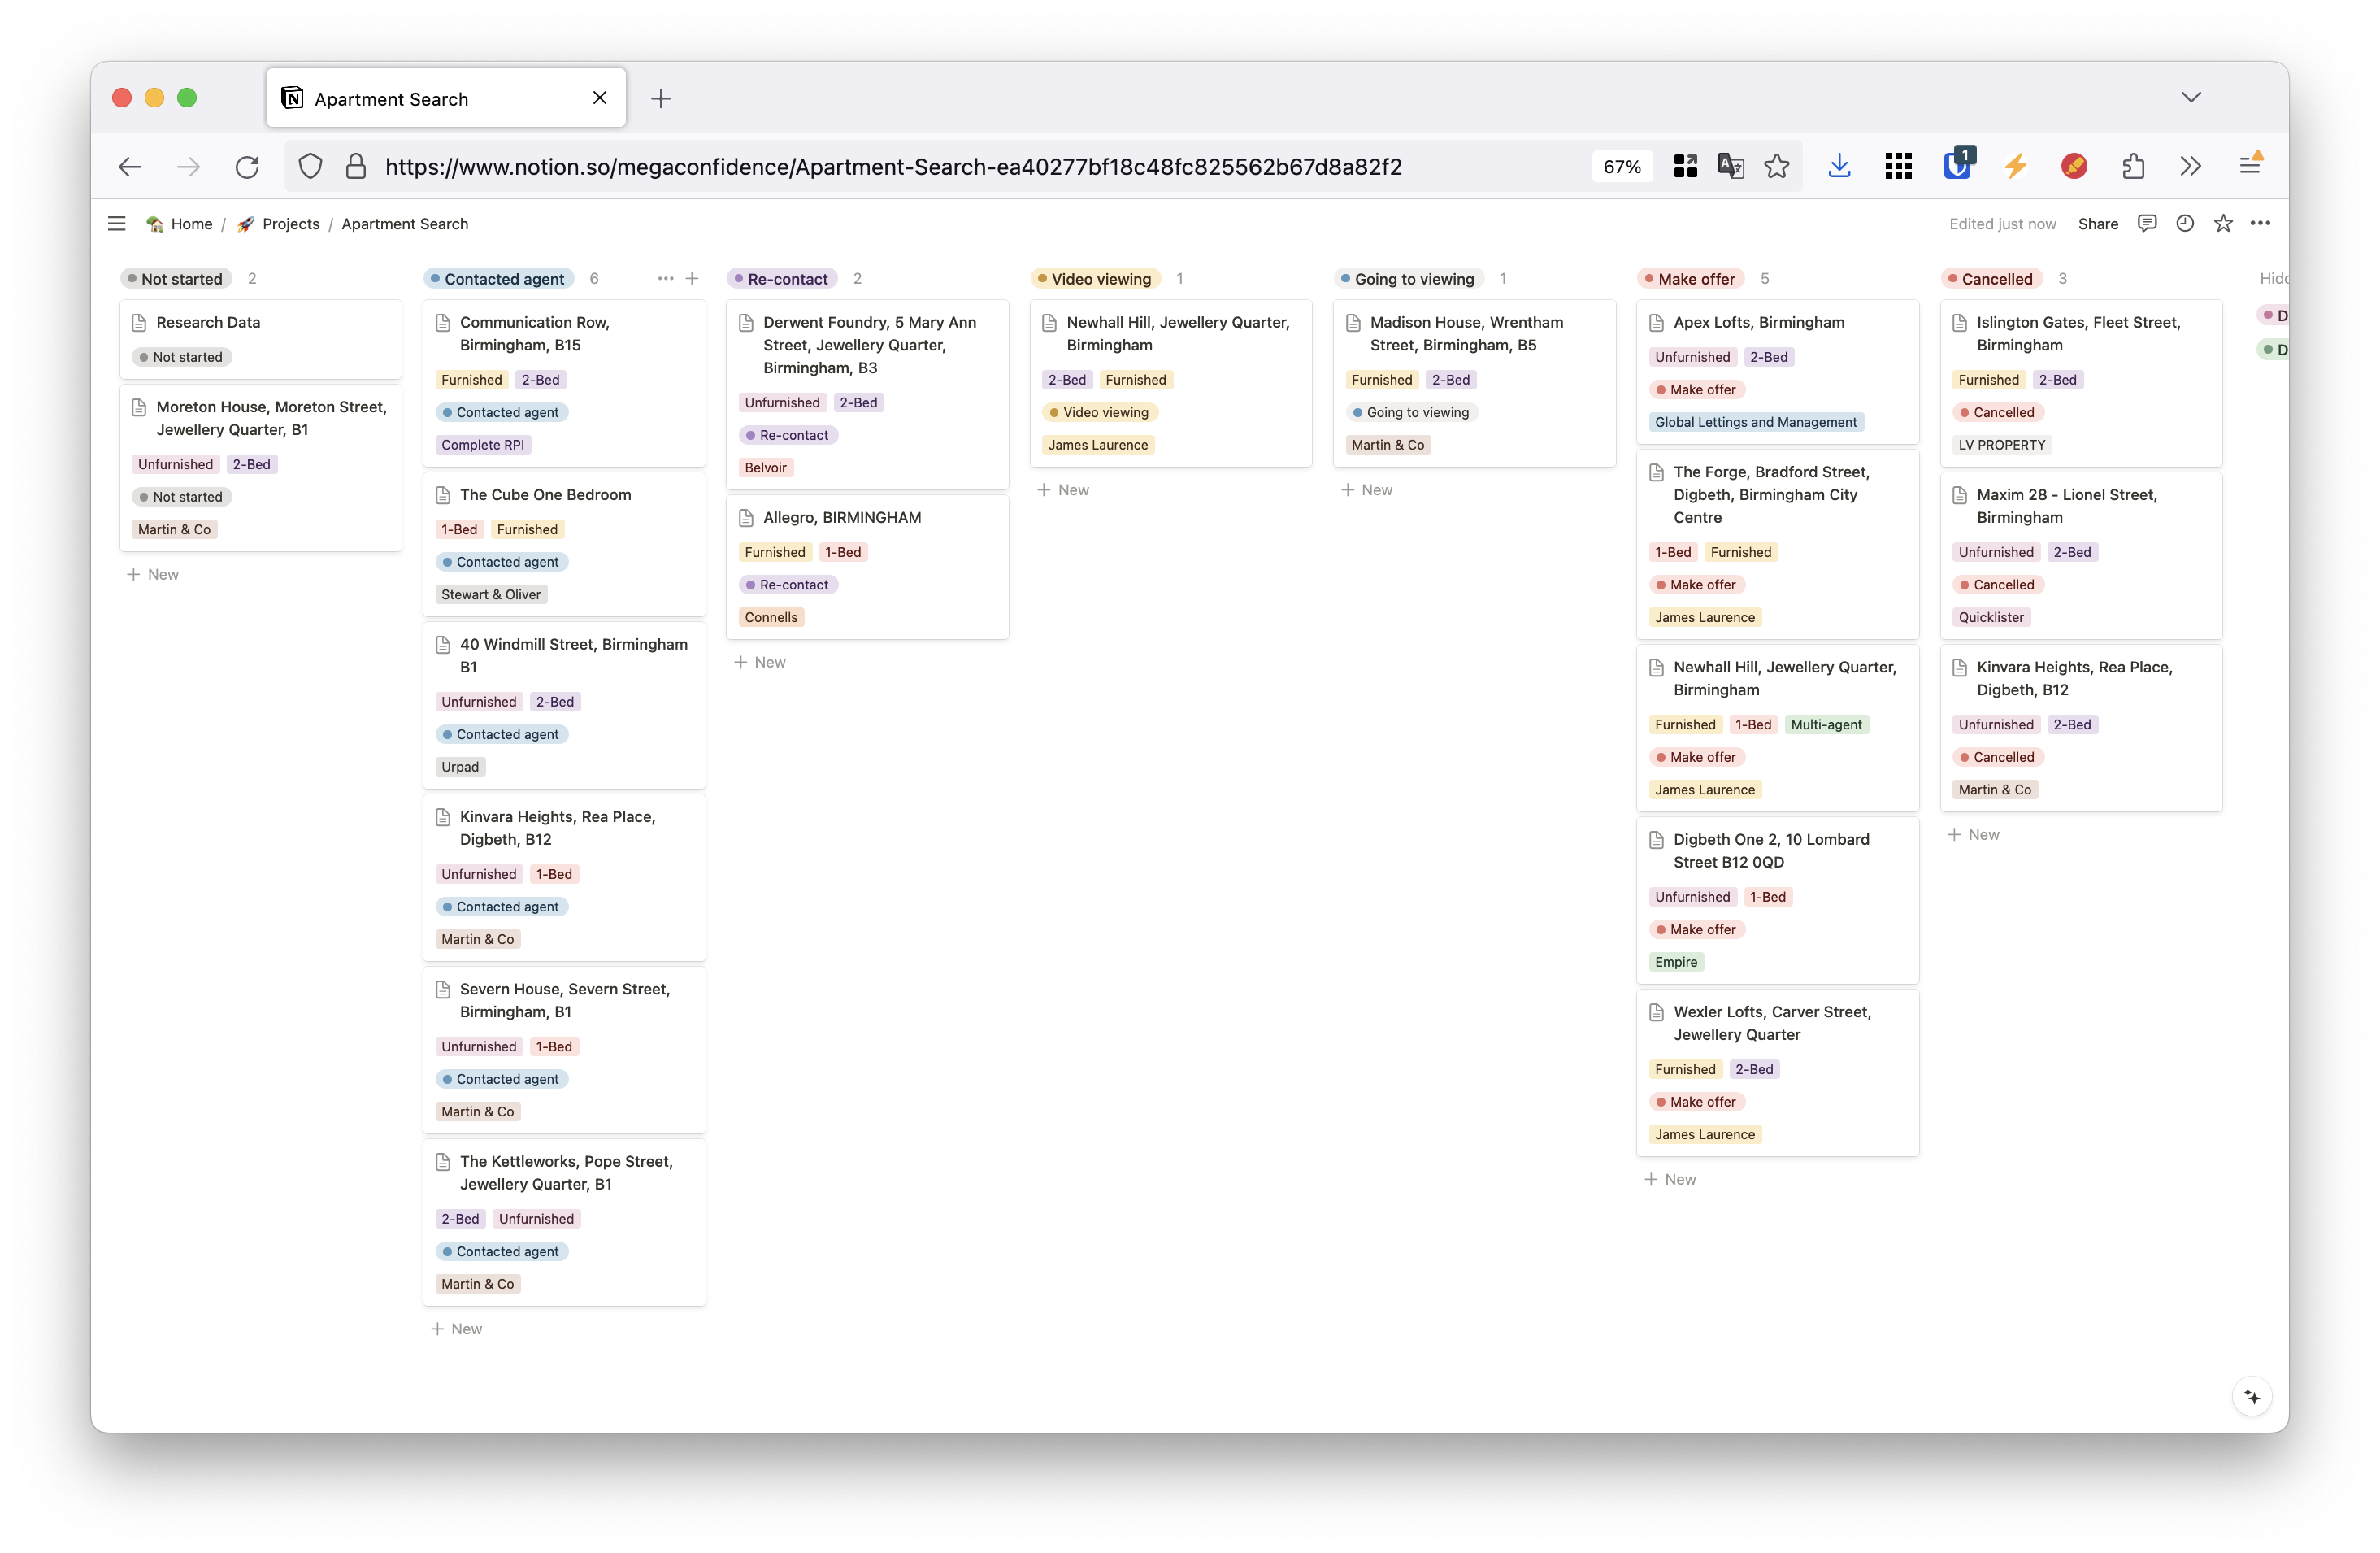Open Contacted agent column ellipsis menu

coord(665,279)
